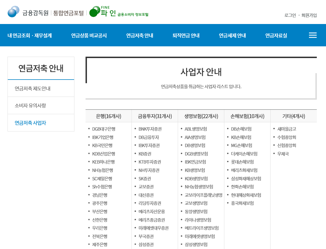Click the 기타(4개사) column header
This screenshot has height=249, width=326.
coord(294,116)
